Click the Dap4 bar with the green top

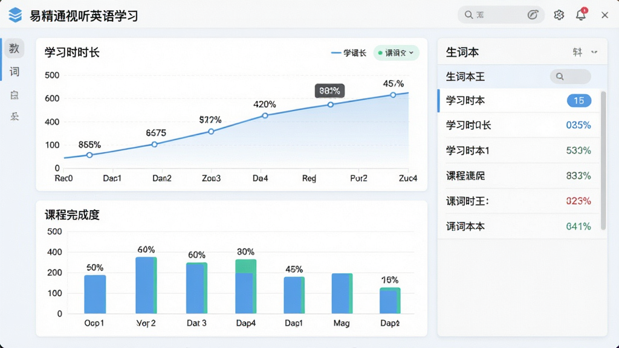(245, 286)
